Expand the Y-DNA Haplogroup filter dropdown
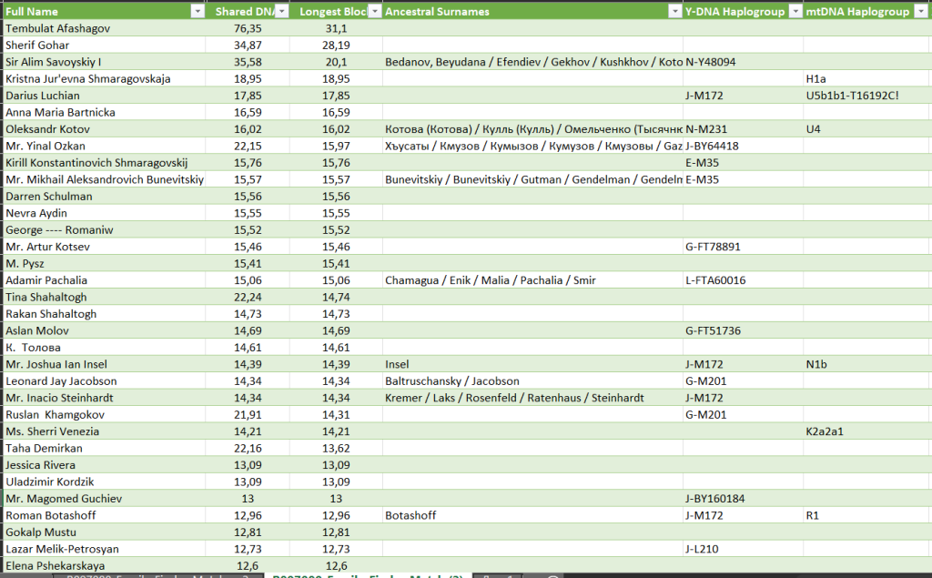 pos(795,12)
